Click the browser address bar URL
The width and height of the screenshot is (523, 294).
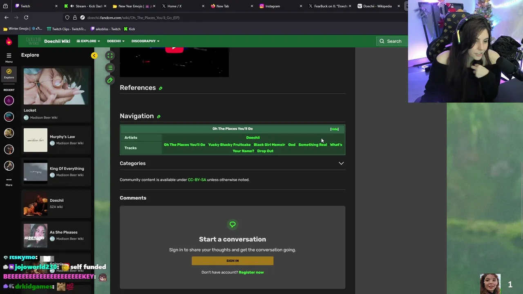[133, 18]
